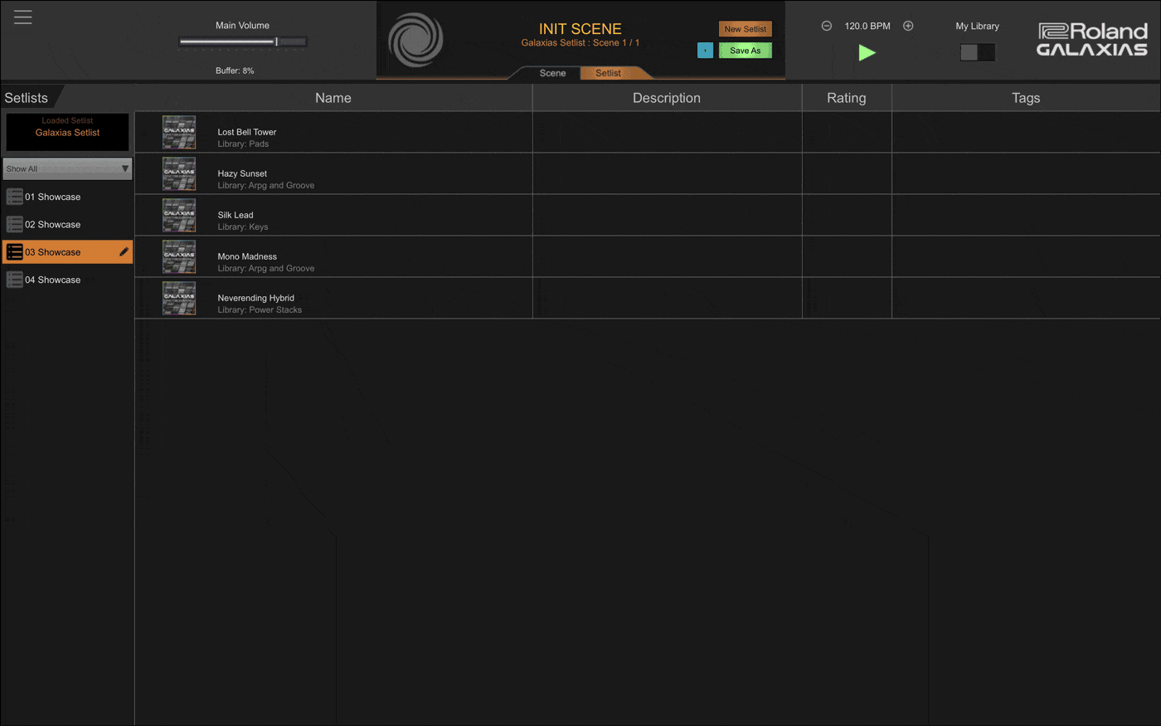Click the New Setlist button
Image resolution: width=1161 pixels, height=726 pixels.
click(745, 29)
